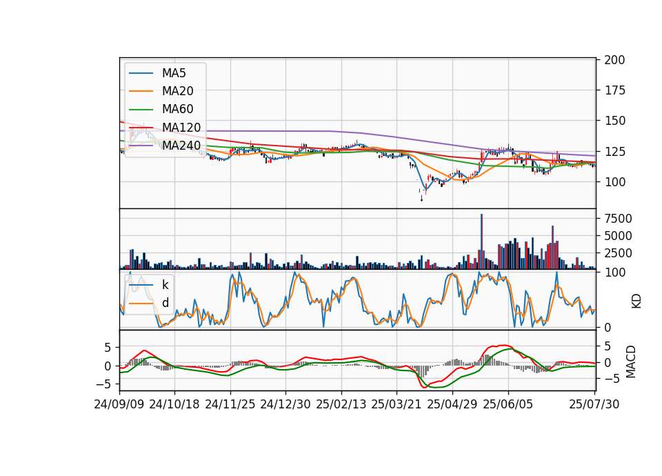Click the 25/06/05 date axis label
The width and height of the screenshot is (662, 476).
pyautogui.click(x=508, y=404)
